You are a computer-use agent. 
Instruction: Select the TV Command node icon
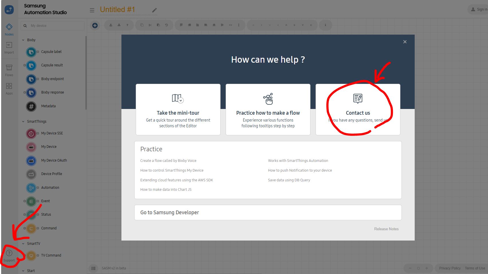point(31,256)
